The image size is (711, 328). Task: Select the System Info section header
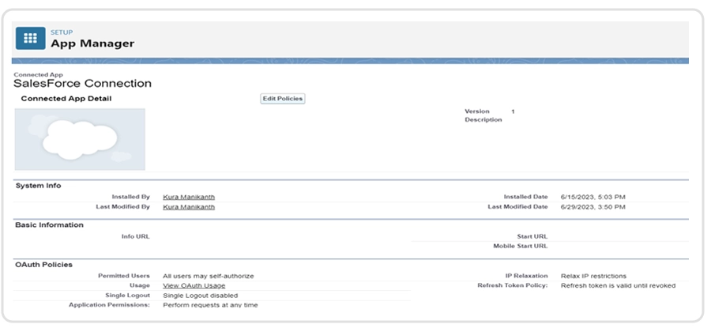38,186
